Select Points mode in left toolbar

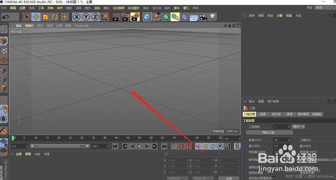coord(4,69)
